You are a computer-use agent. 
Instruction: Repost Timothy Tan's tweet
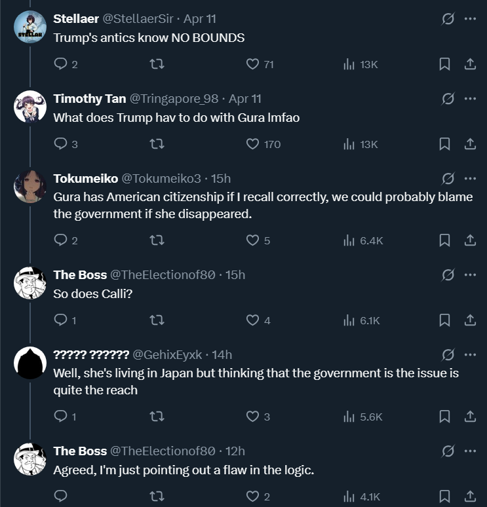tap(157, 143)
